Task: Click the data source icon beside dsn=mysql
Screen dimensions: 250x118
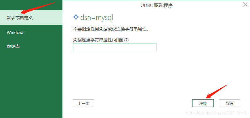Action: tap(76, 17)
